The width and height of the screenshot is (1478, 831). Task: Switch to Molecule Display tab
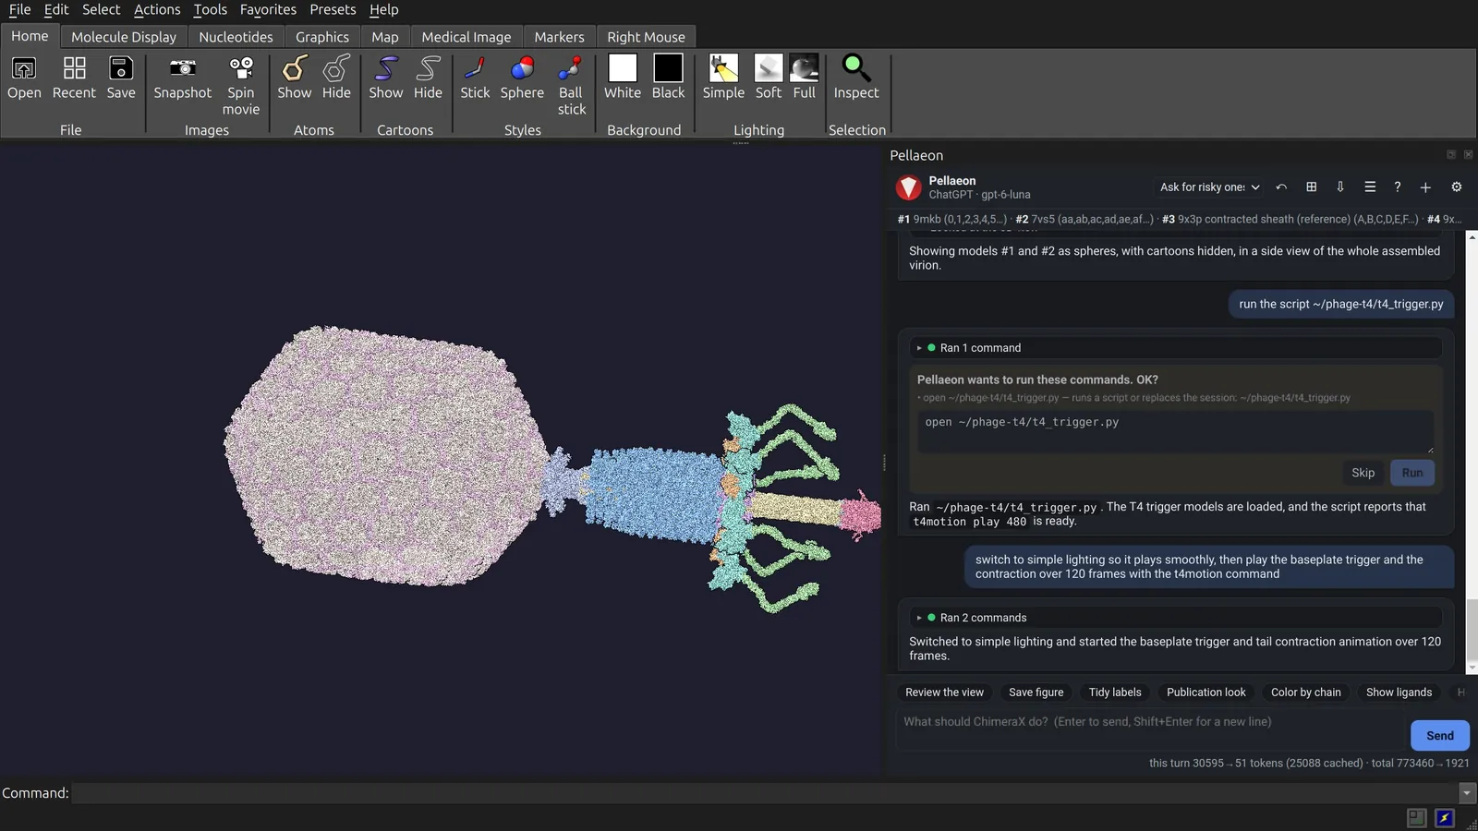[124, 37]
